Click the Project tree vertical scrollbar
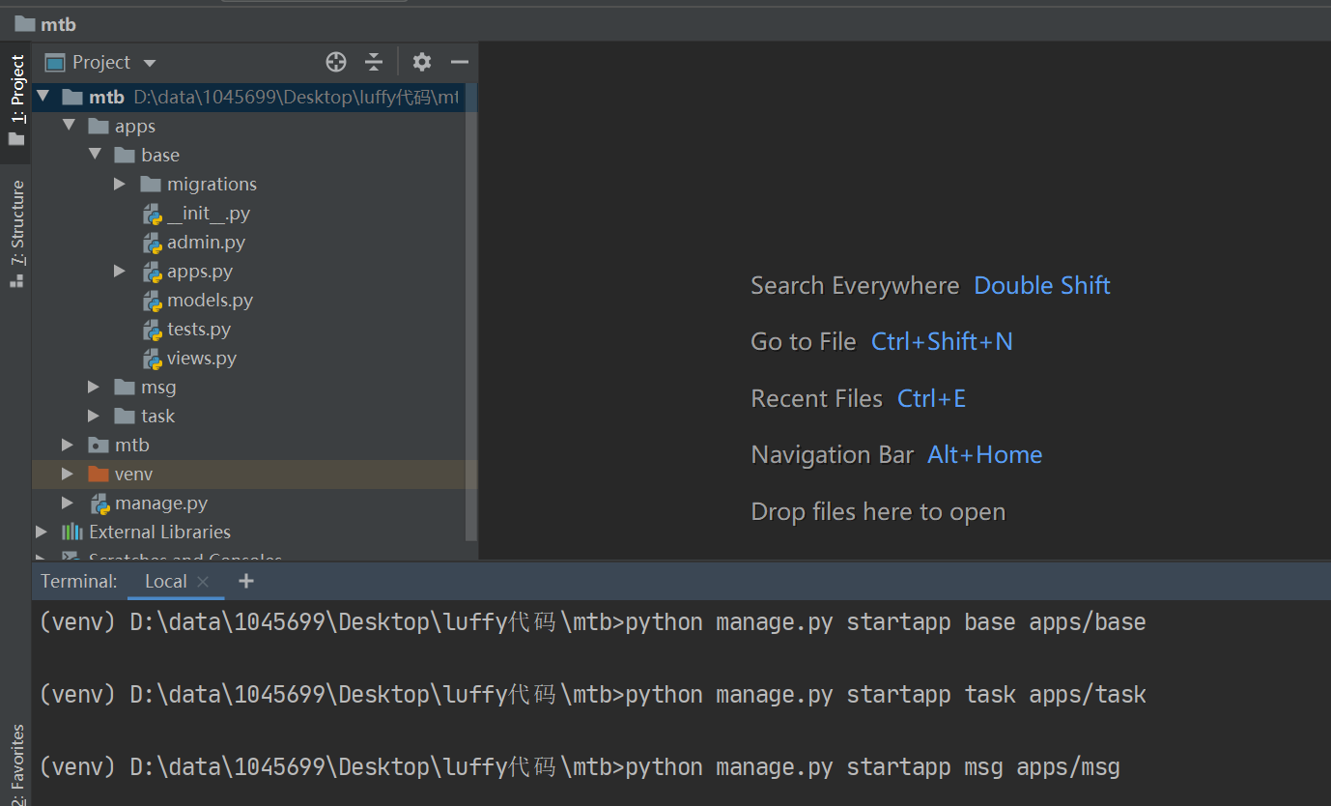This screenshot has width=1331, height=806. (x=471, y=319)
